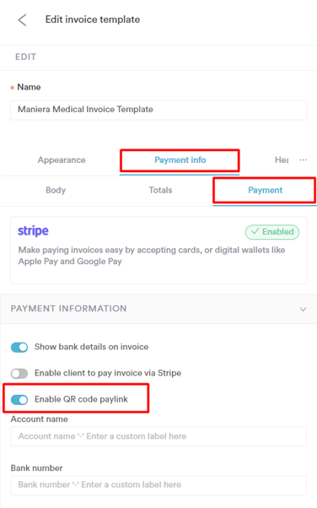
Task: Select the Payment sub-tab
Action: tap(266, 190)
